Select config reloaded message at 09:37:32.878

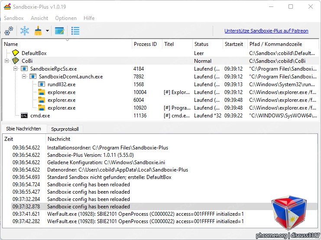164,206
